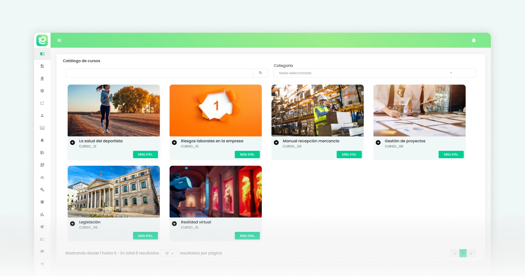The width and height of the screenshot is (525, 276).
Task: Select the gear settings icon in the sidebar
Action: [42, 91]
